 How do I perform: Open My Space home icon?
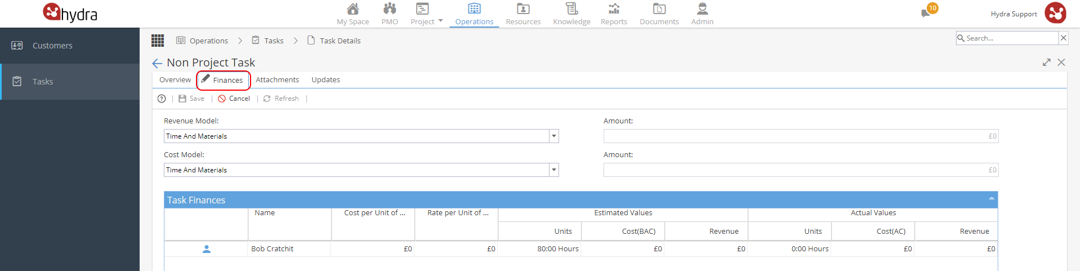click(x=353, y=8)
